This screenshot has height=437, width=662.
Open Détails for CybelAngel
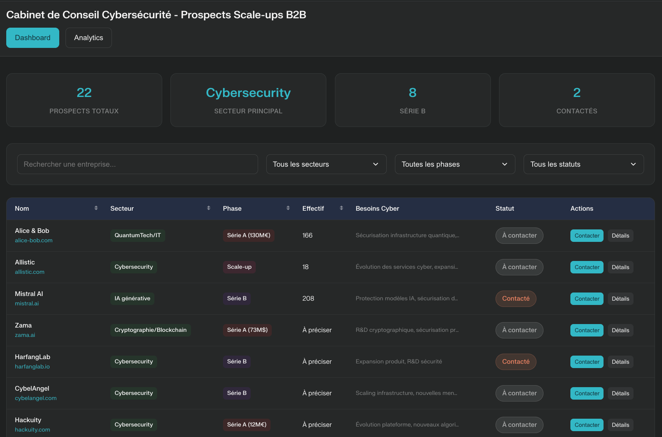click(620, 393)
